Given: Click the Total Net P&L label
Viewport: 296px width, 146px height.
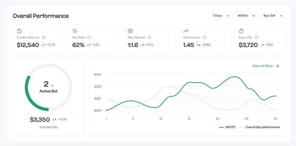Looking at the screenshot, I should (x=49, y=127).
